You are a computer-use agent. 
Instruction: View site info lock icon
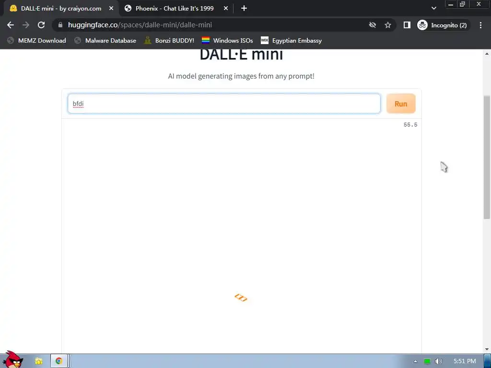point(60,25)
